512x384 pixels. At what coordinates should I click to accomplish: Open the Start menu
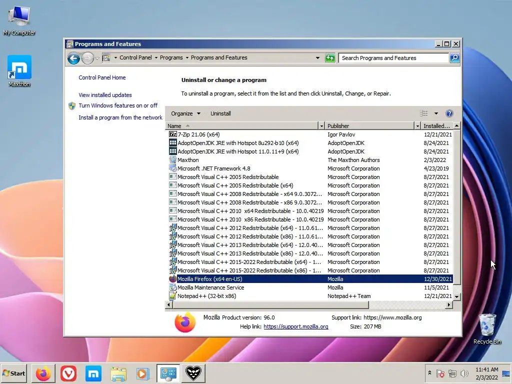point(13,373)
